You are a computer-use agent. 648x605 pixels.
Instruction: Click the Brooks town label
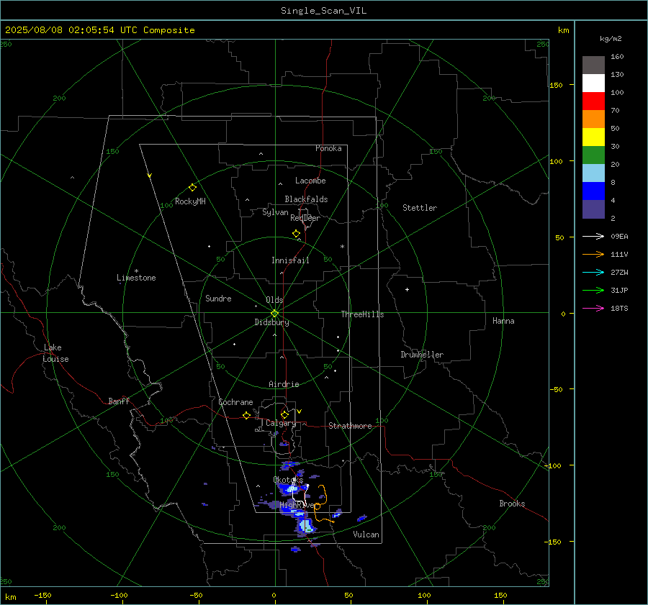(x=512, y=504)
